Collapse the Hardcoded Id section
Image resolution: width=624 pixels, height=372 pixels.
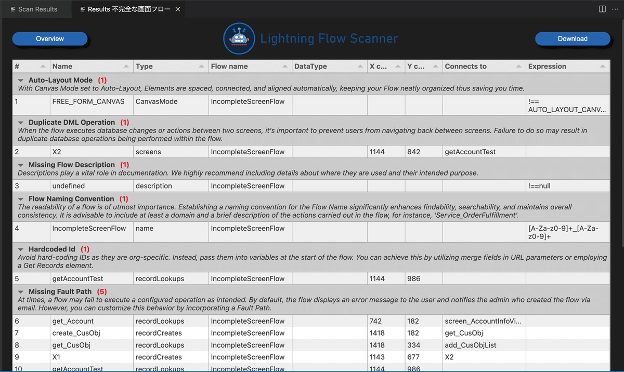click(x=21, y=249)
